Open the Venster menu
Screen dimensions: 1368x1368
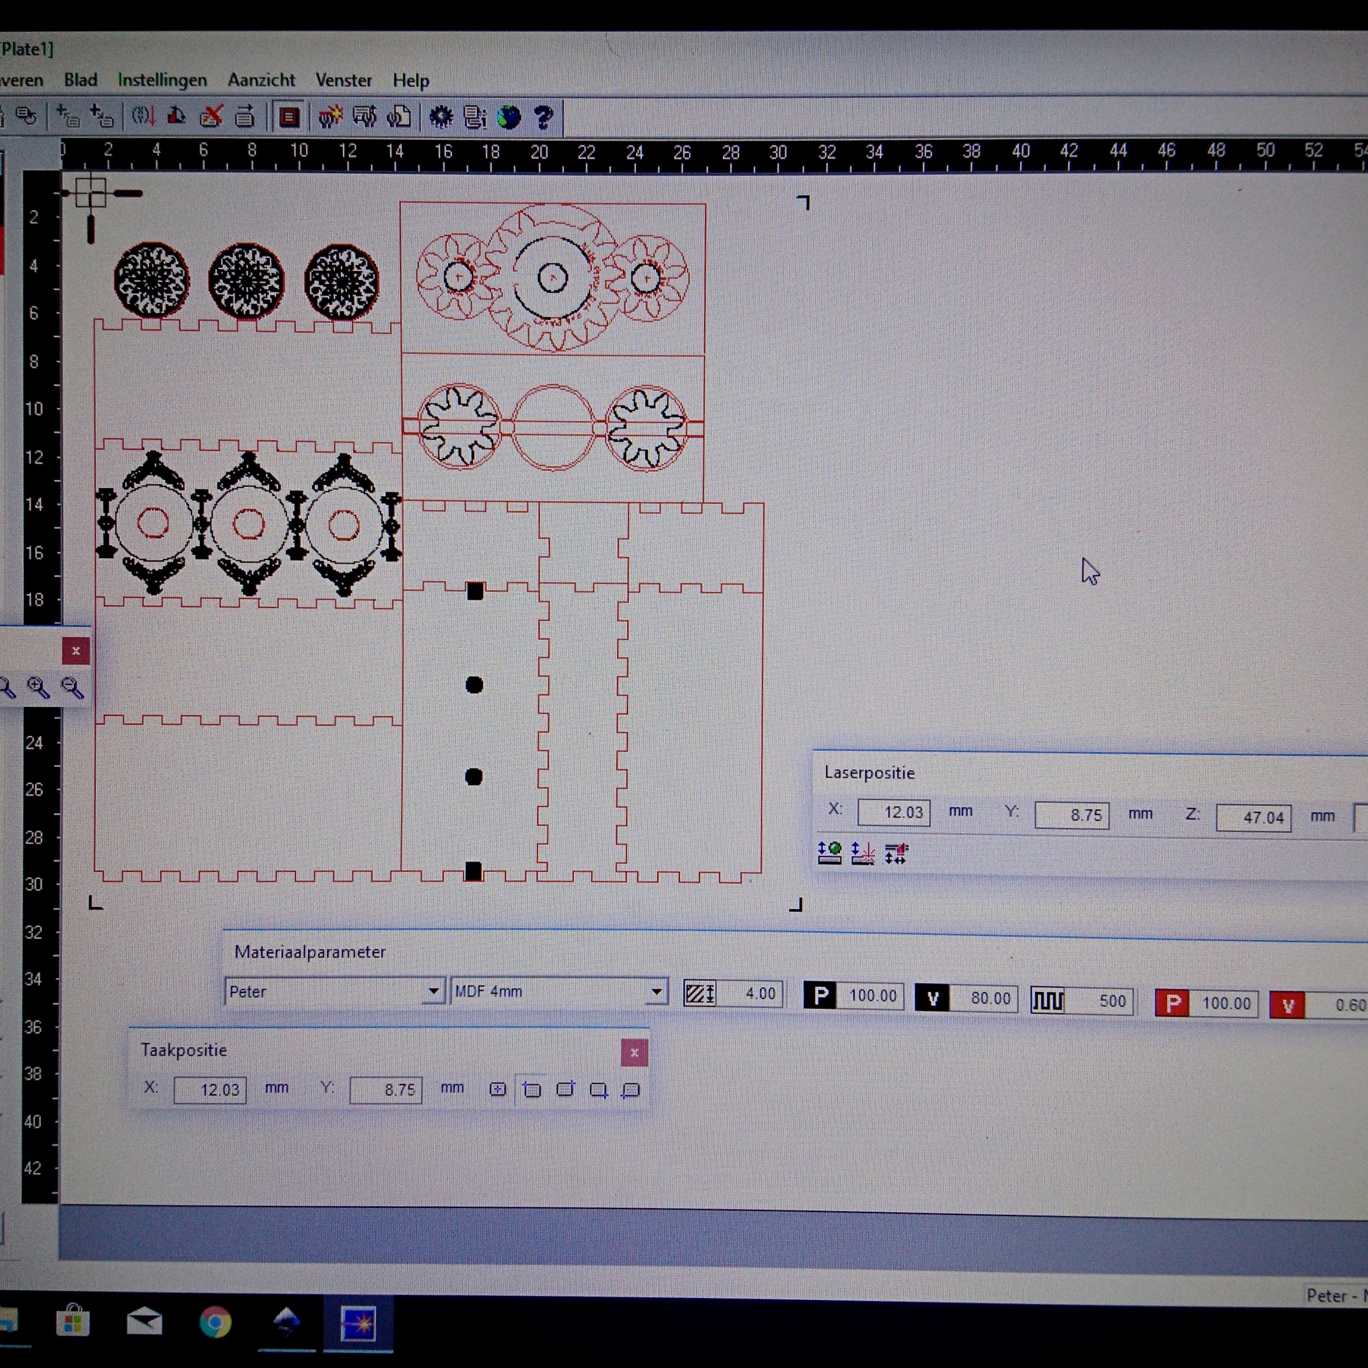(x=344, y=80)
